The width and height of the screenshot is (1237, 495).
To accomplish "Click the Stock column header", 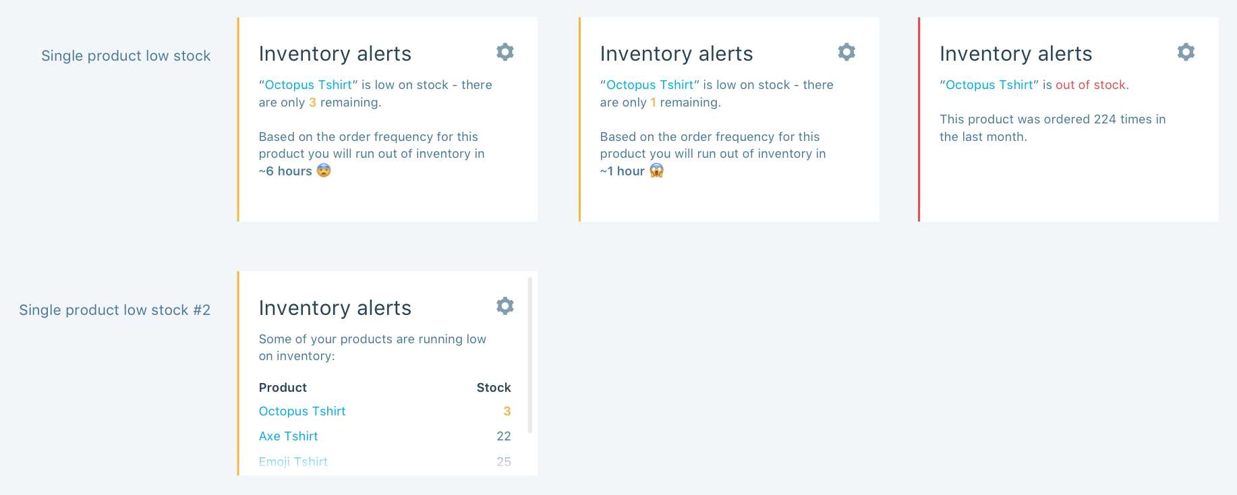I will pyautogui.click(x=494, y=388).
